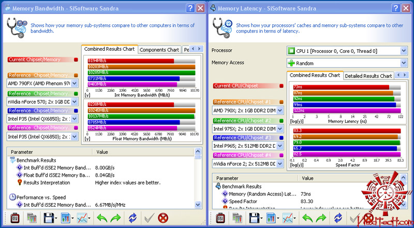The height and width of the screenshot is (228, 414).
Task: Select Benchmark Results row in Memory Latency
Action: 307,187
